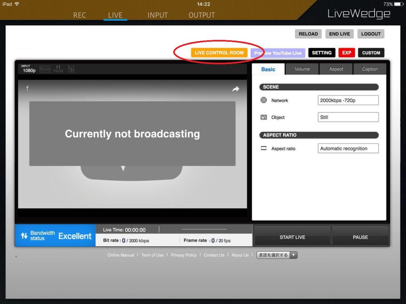Click the SCENE section header

point(319,87)
